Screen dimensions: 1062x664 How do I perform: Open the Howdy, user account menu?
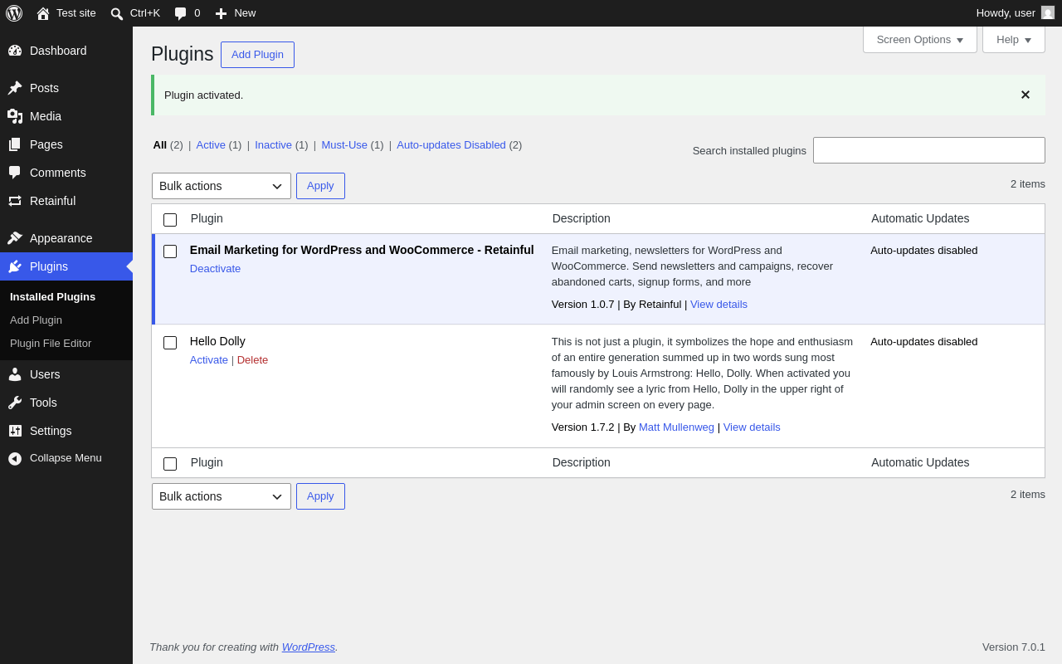pyautogui.click(x=1016, y=13)
